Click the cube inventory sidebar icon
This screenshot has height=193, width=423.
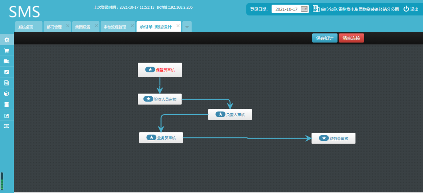click(x=7, y=94)
